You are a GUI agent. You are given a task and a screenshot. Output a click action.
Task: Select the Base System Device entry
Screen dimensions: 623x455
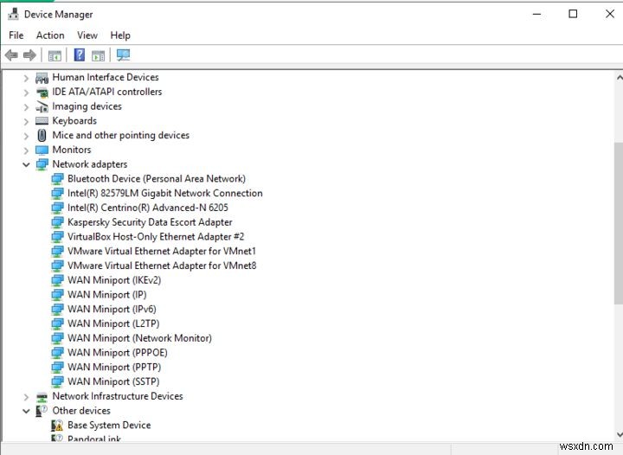click(109, 426)
